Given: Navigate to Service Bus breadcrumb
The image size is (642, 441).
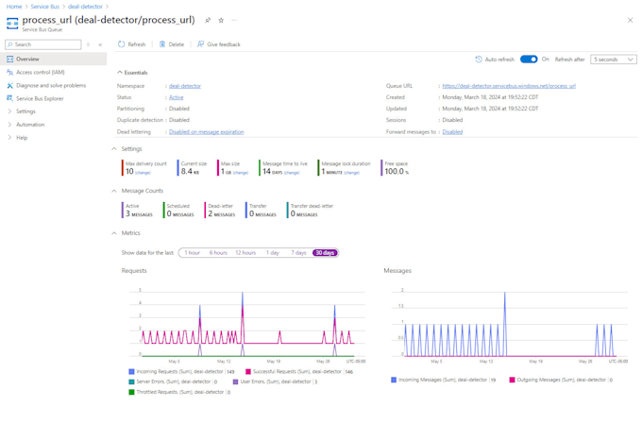Looking at the screenshot, I should [44, 7].
